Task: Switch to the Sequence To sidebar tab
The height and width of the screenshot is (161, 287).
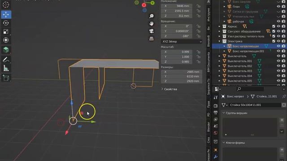Action: click(x=209, y=87)
